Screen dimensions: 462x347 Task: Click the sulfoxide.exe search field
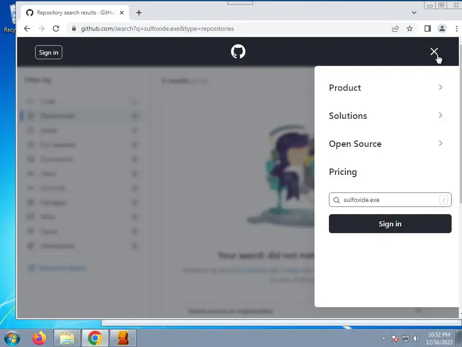390,200
